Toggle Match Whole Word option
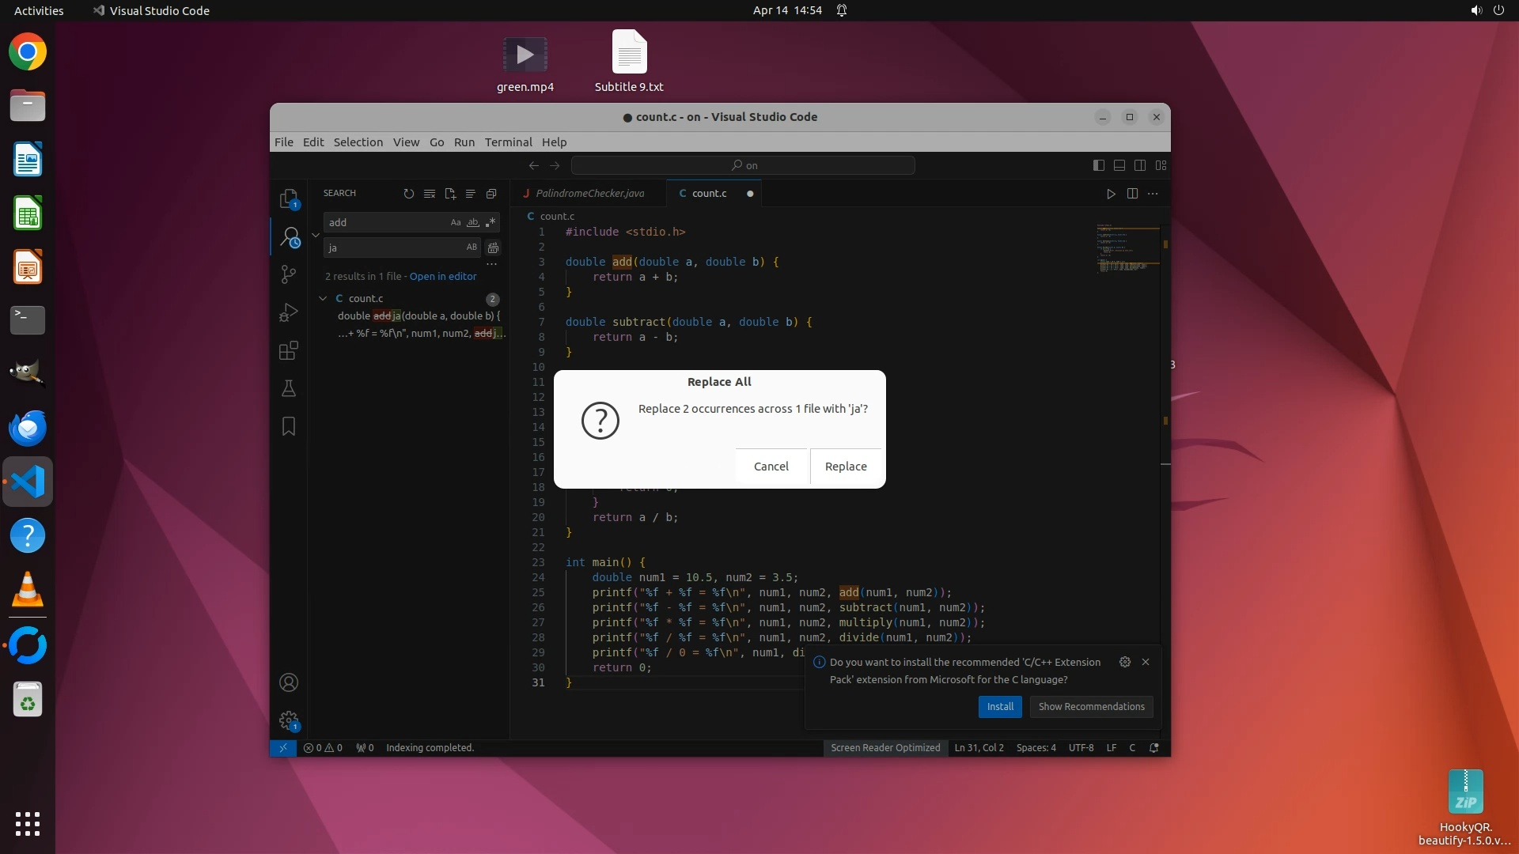 473,223
